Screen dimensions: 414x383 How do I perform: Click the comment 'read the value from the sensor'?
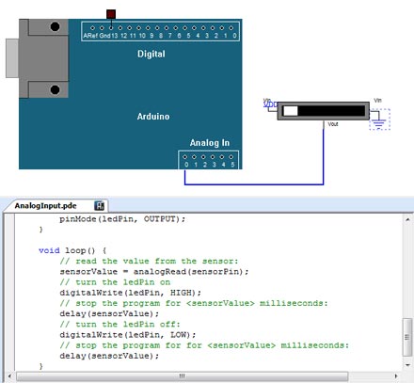coord(149,261)
